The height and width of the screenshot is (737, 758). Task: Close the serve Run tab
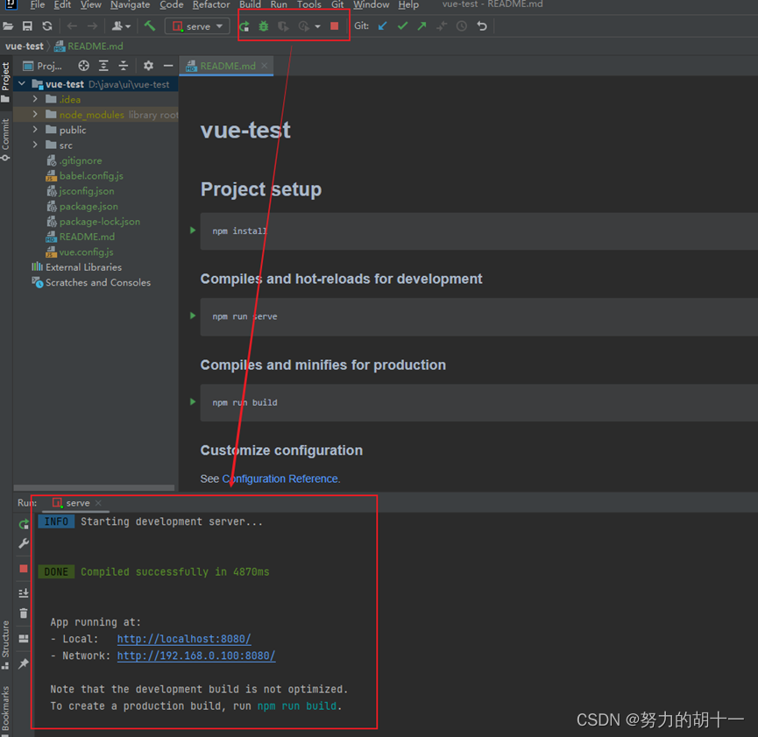[x=98, y=503]
